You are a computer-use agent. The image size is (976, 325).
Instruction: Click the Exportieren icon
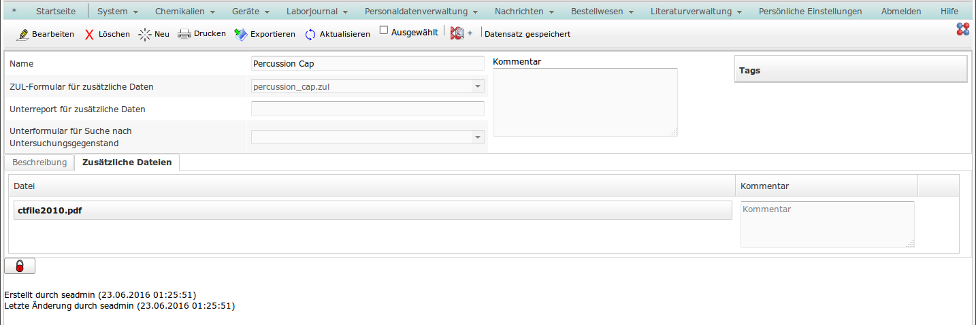coord(241,35)
